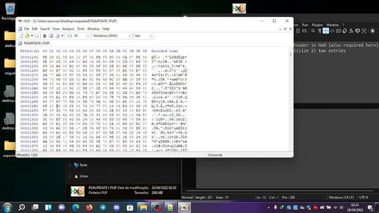Open document list icon in Notepad++ toolbar
This screenshot has width=379, height=213.
[x=345, y=31]
